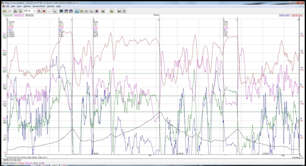This screenshot has height=166, width=306.
Task: Click the open file folder icon
Action: click(5, 11)
